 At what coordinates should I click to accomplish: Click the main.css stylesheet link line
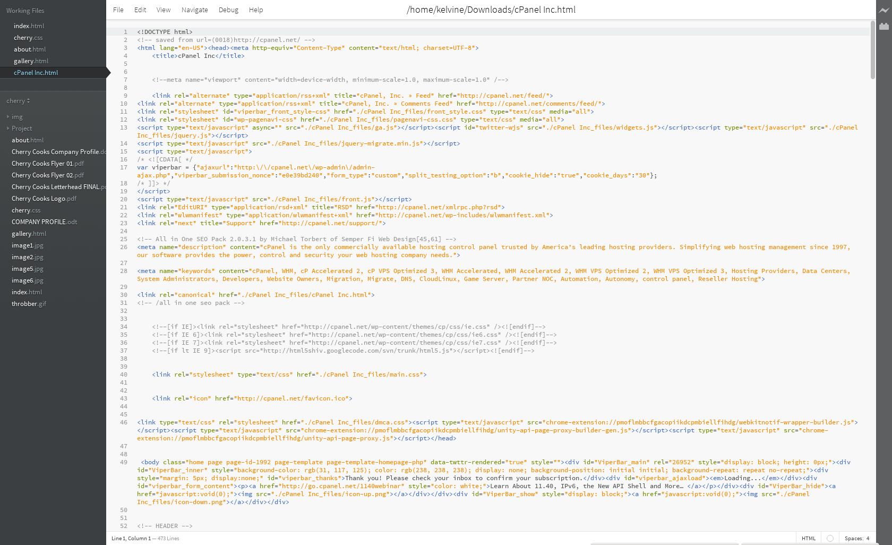(289, 374)
